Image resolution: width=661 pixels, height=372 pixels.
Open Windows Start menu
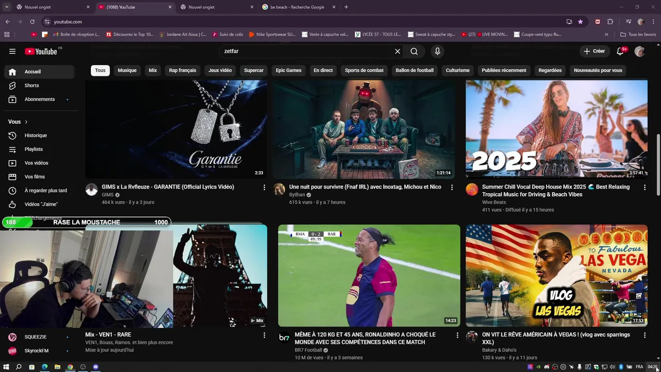point(6,367)
